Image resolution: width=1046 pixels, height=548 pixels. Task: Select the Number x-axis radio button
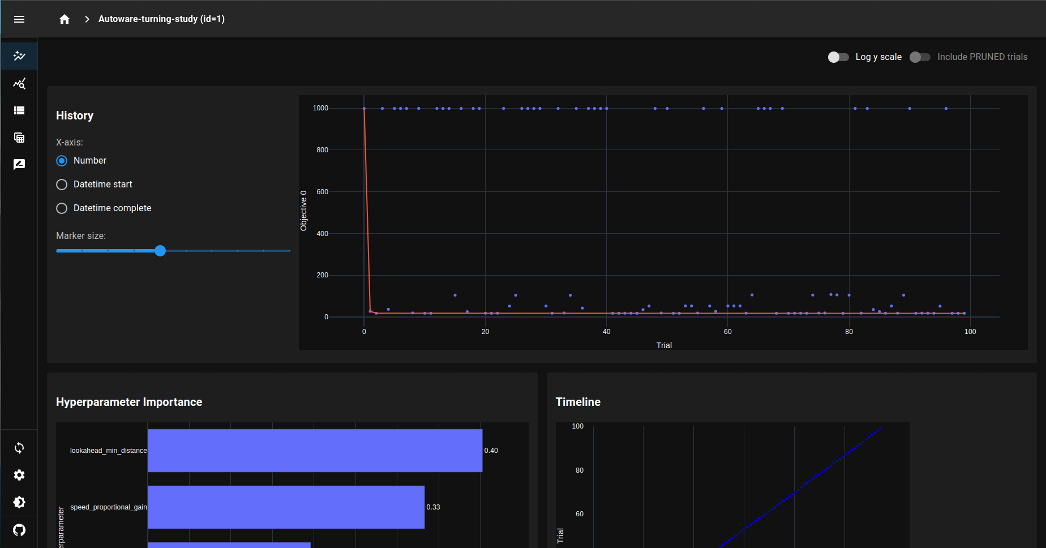62,161
